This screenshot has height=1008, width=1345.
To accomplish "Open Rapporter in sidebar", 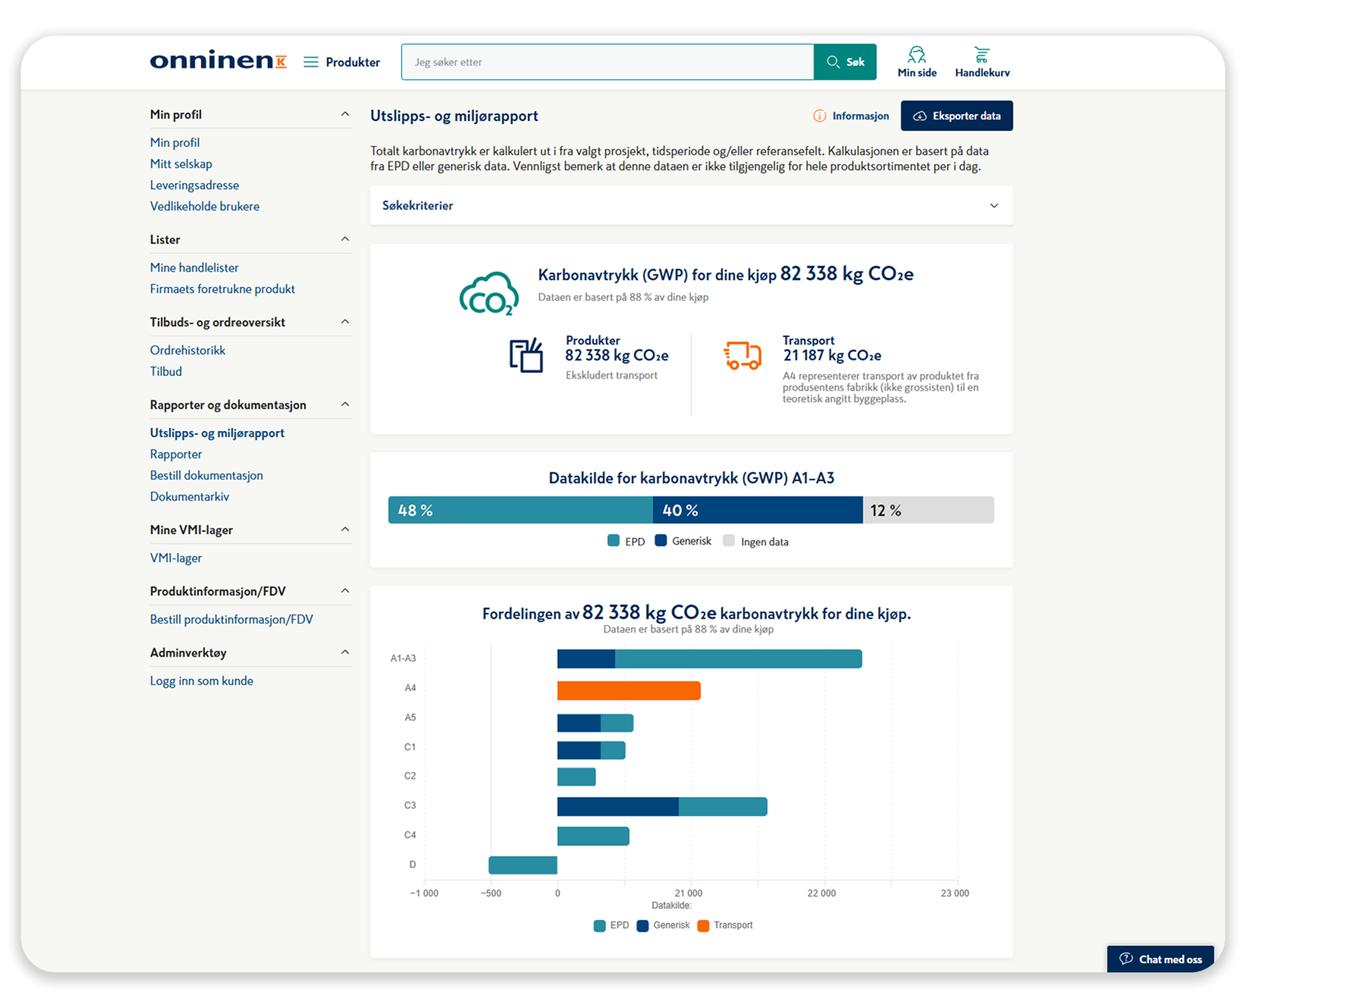I will pyautogui.click(x=176, y=454).
